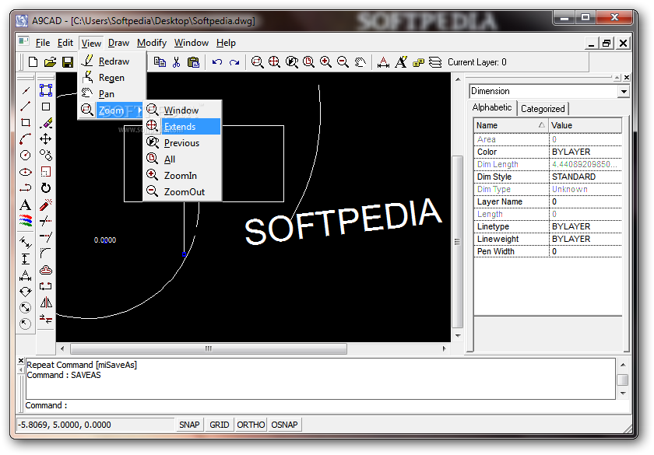Choose All in the Zoom submenu
Screen dimensions: 654x455
[x=182, y=159]
